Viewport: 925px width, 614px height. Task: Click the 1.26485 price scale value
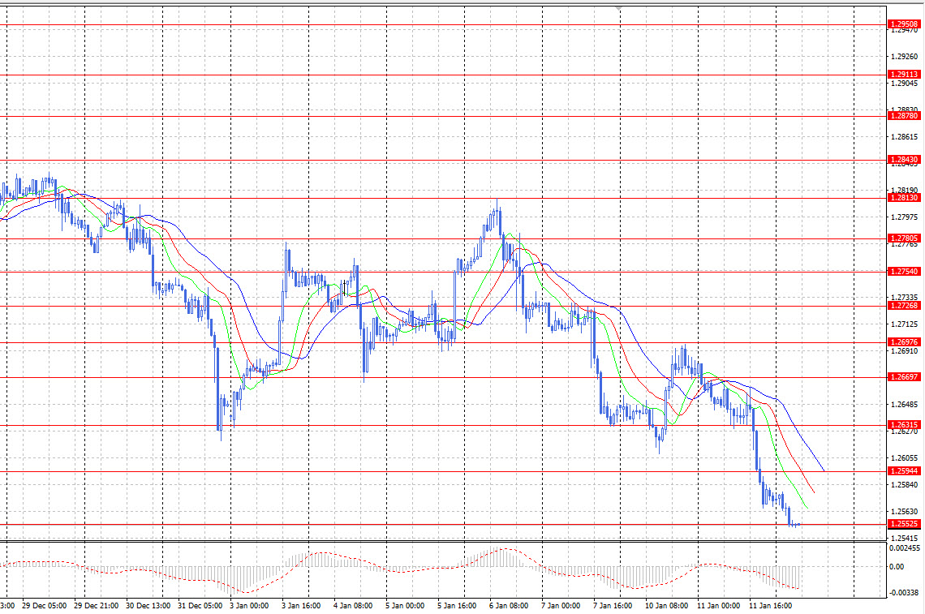(x=905, y=405)
